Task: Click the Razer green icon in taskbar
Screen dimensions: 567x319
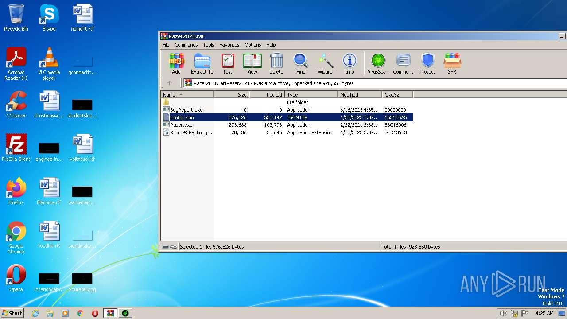Action: pos(125,313)
